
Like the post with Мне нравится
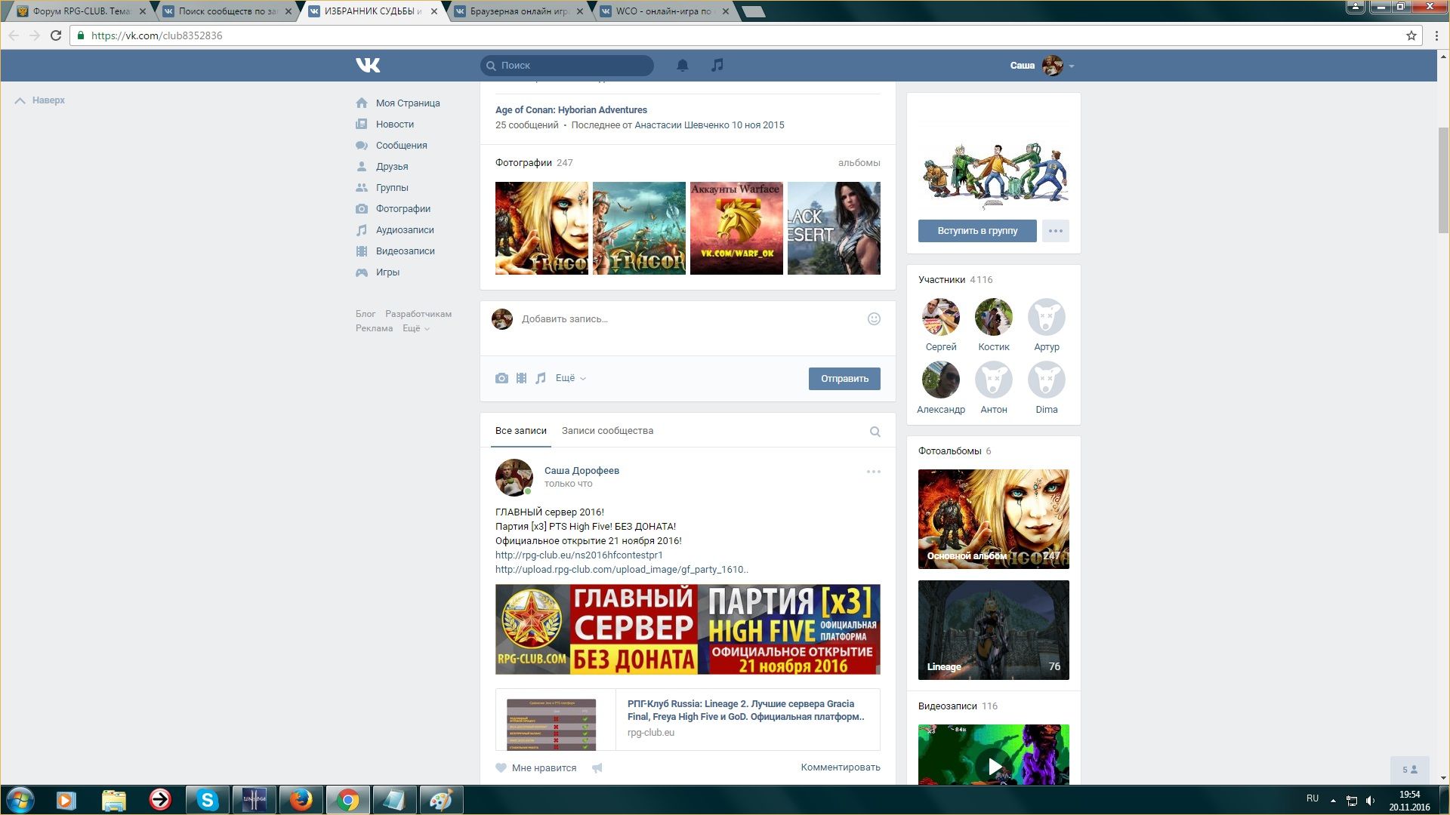click(536, 767)
